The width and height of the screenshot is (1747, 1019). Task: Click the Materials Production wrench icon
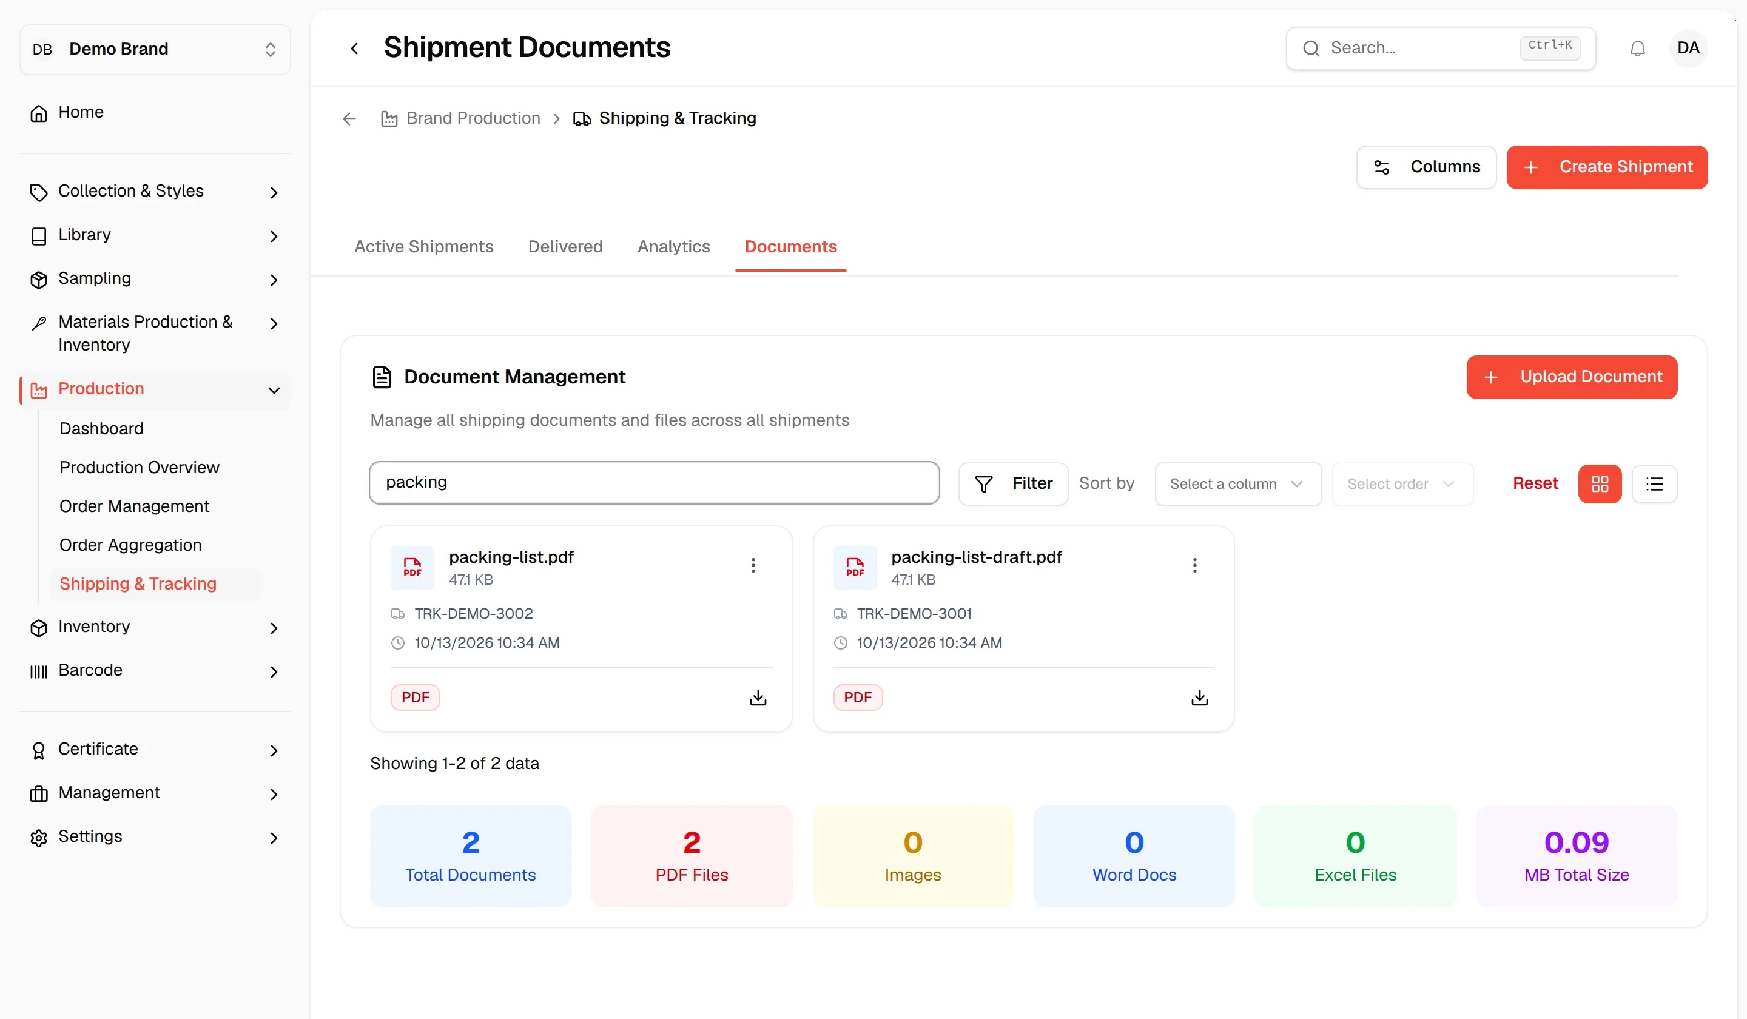39,323
